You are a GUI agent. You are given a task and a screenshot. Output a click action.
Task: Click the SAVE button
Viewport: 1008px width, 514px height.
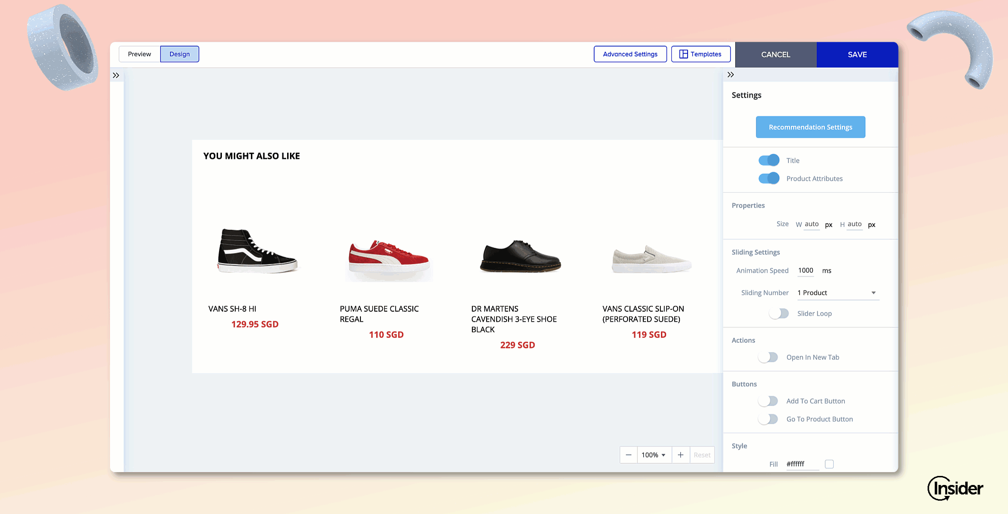857,55
